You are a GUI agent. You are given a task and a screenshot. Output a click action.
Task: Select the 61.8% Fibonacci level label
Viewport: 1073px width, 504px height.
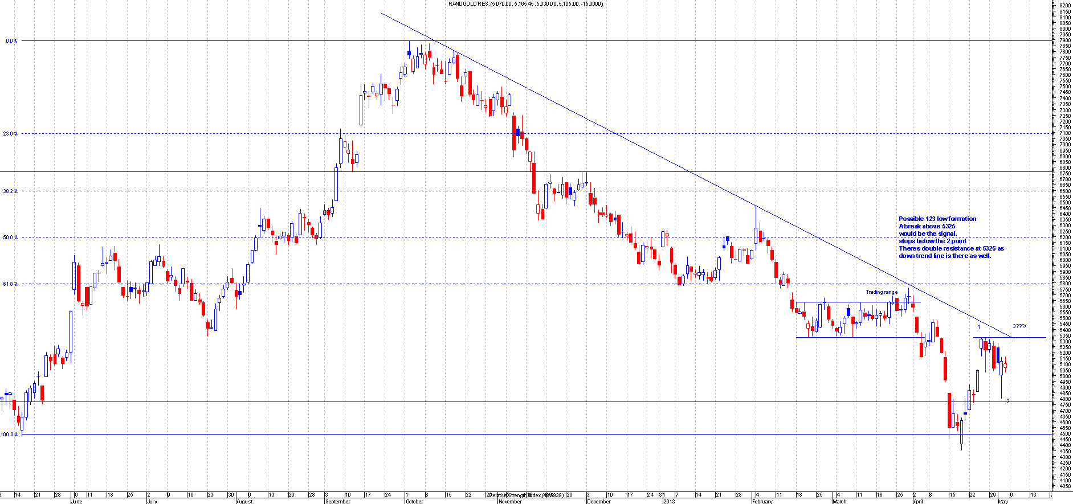point(10,284)
